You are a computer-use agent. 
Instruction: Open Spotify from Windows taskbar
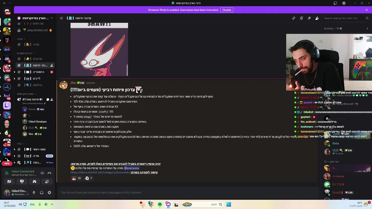click(160, 205)
